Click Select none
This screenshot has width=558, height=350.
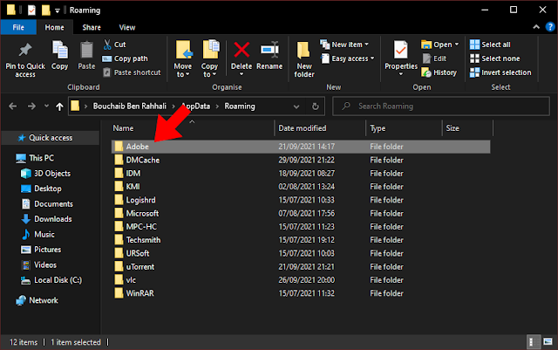point(494,58)
